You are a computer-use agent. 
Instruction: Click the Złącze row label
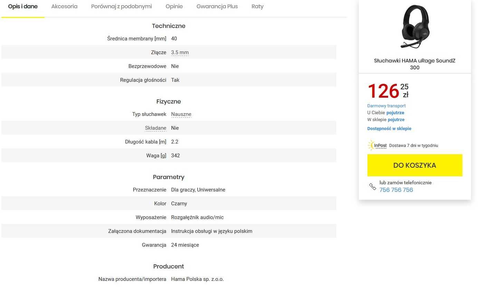pyautogui.click(x=159, y=52)
